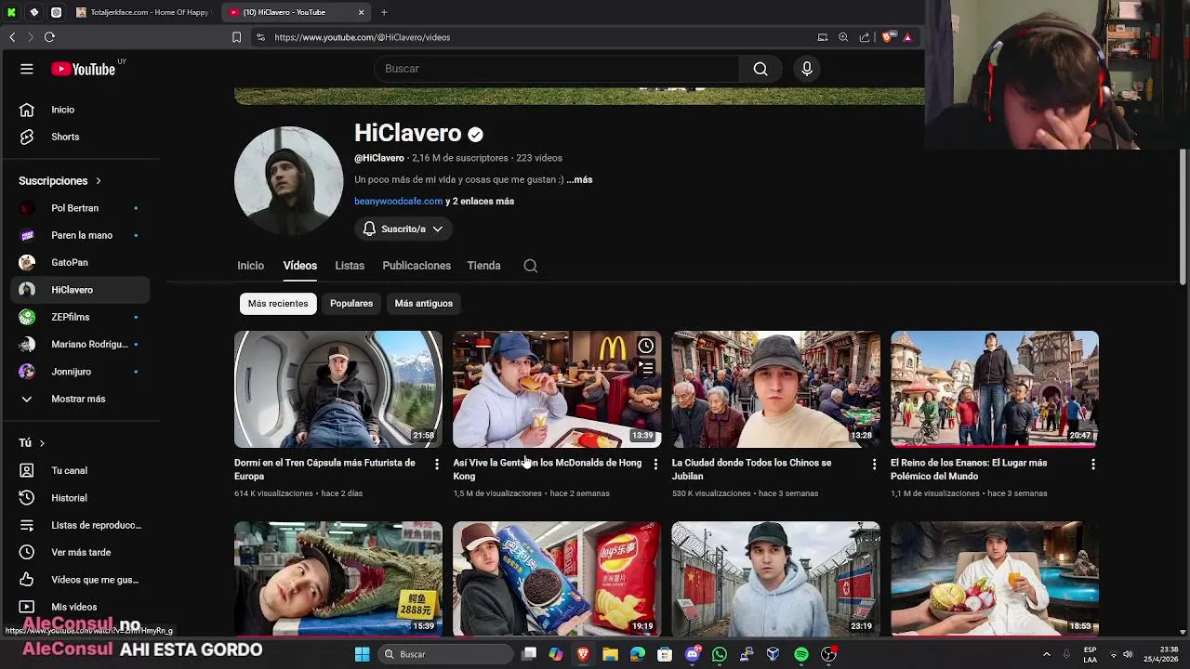
Task: Go to Inicio in the sidebar
Action: (x=80, y=110)
